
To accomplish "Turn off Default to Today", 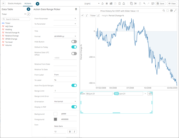I will click(x=74, y=47).
